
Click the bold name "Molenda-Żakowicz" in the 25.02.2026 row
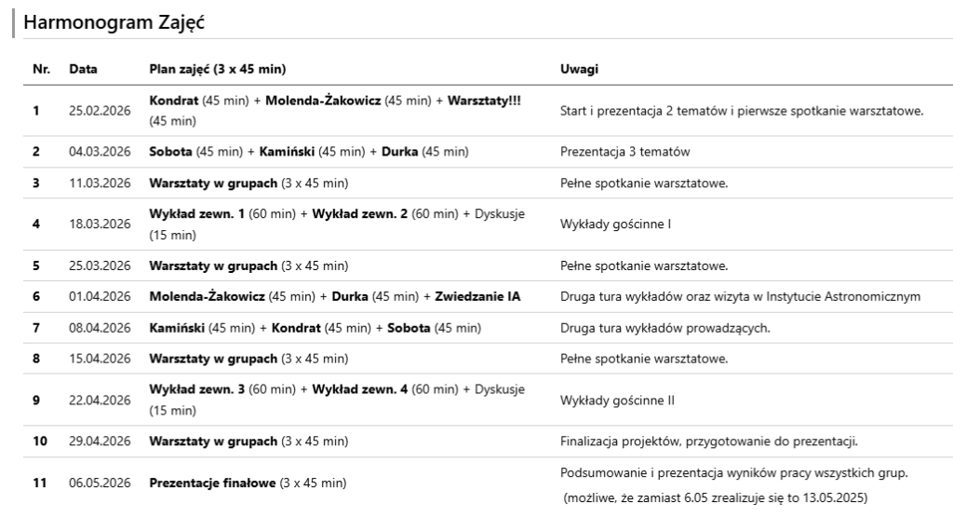pos(323,101)
